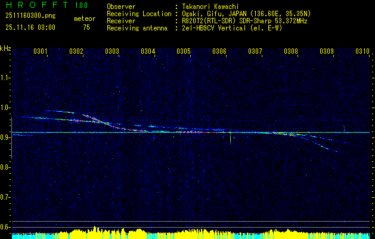Click the 'Receiving Location' field label

[139, 14]
